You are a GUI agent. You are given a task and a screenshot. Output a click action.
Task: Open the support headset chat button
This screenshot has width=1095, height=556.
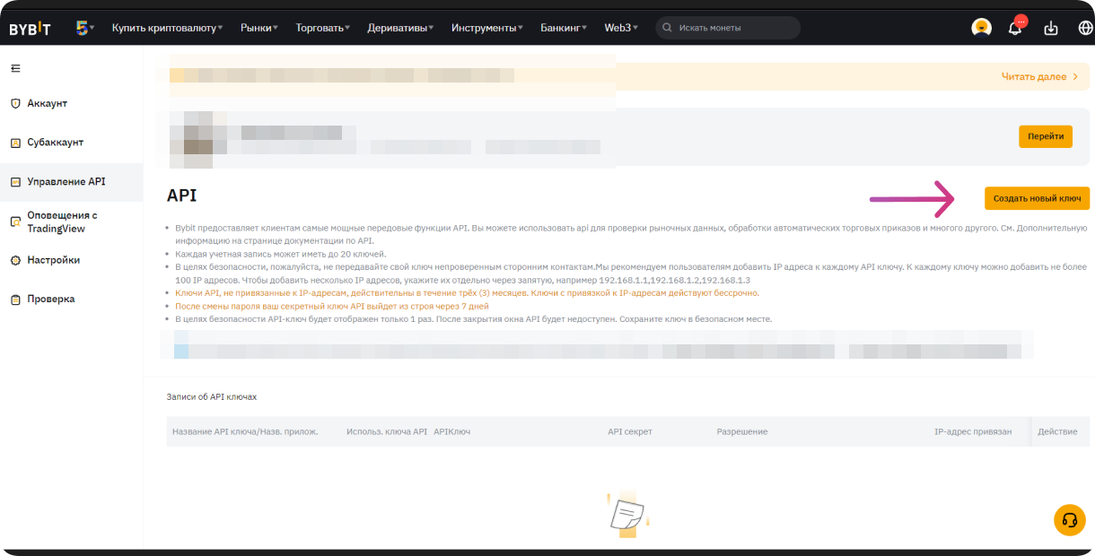click(x=1069, y=520)
